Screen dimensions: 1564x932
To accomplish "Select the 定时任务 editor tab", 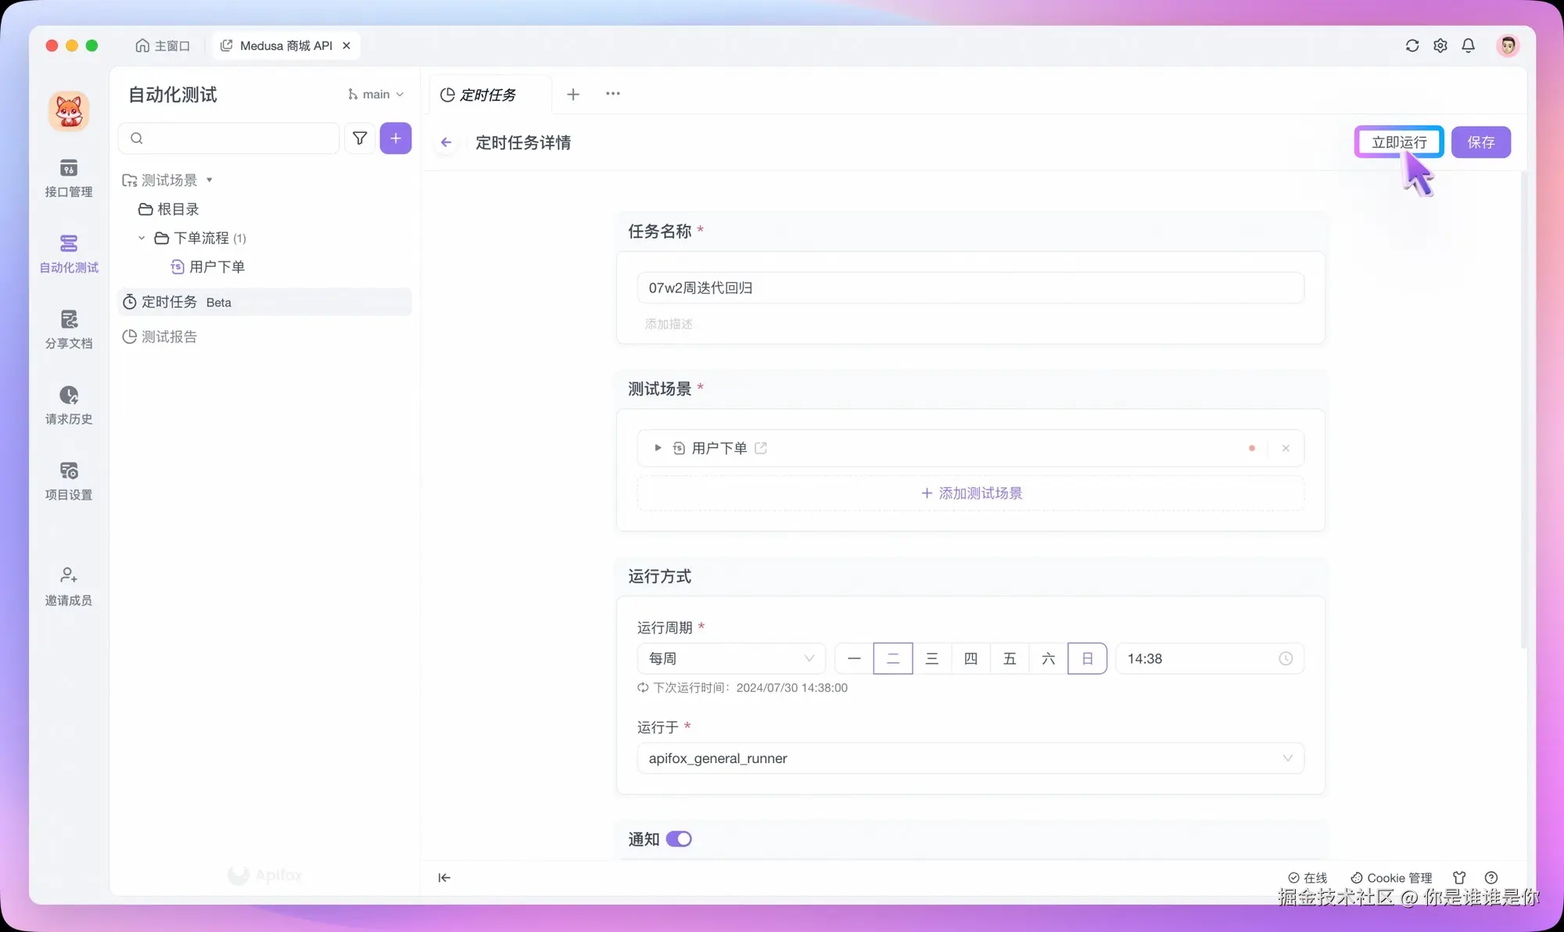I will click(x=486, y=94).
